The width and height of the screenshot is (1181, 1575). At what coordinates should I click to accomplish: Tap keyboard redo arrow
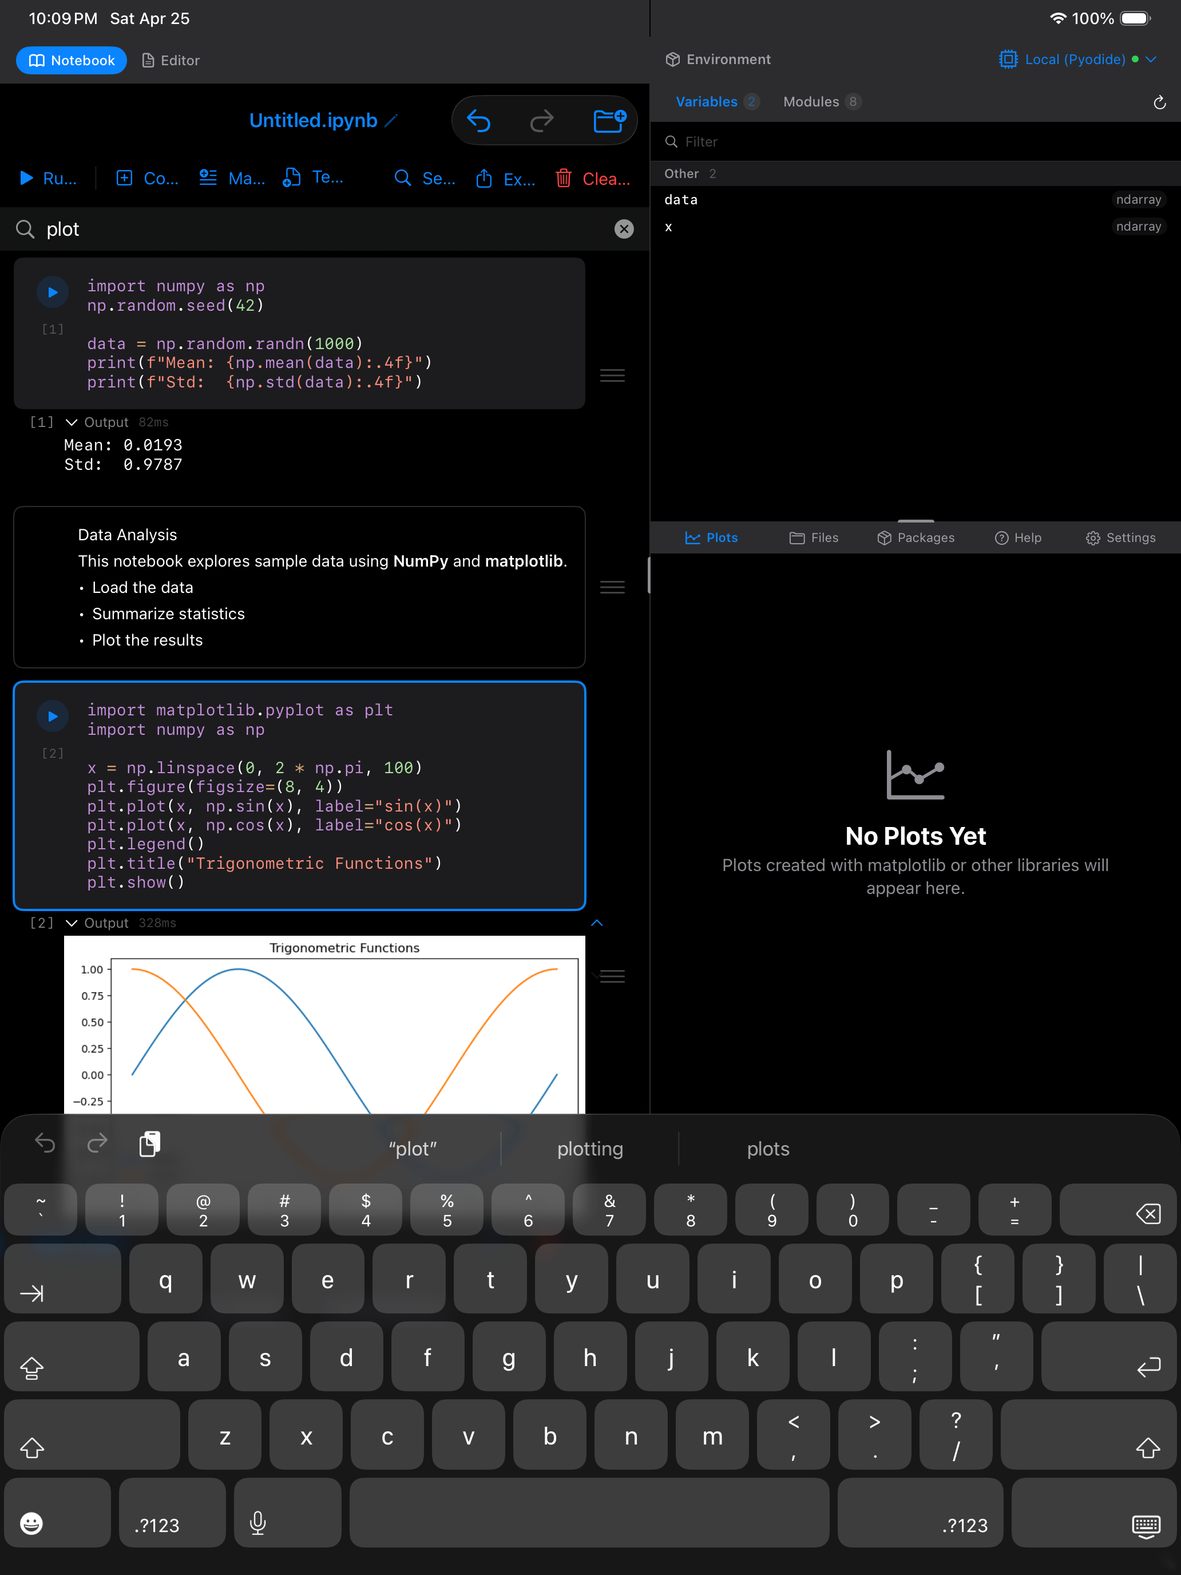(x=97, y=1143)
